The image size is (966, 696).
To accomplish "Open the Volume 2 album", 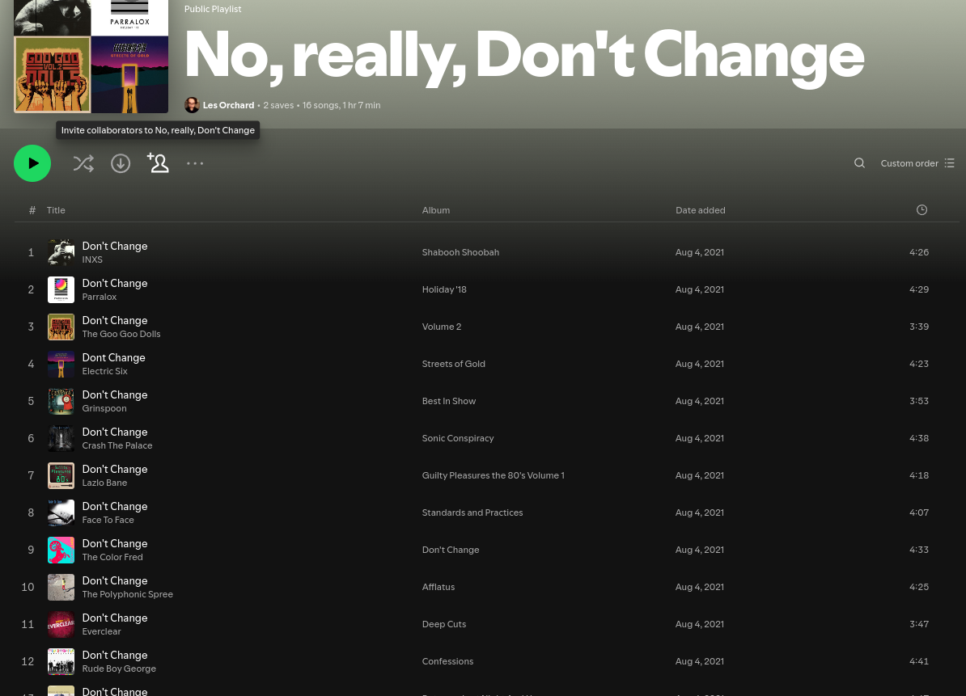I will [442, 327].
